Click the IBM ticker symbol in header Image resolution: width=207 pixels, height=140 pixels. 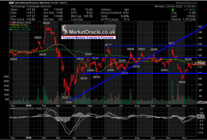tap(11, 3)
